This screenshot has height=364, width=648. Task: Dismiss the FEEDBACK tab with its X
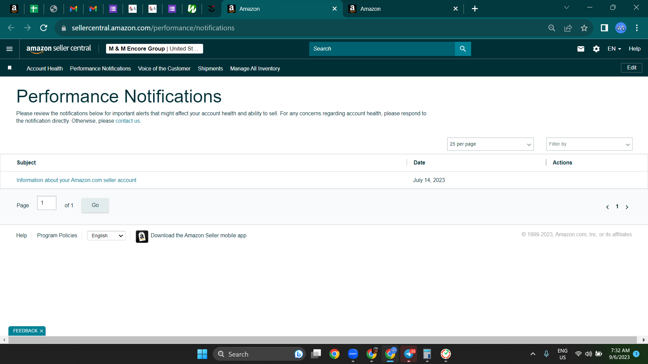(x=42, y=331)
